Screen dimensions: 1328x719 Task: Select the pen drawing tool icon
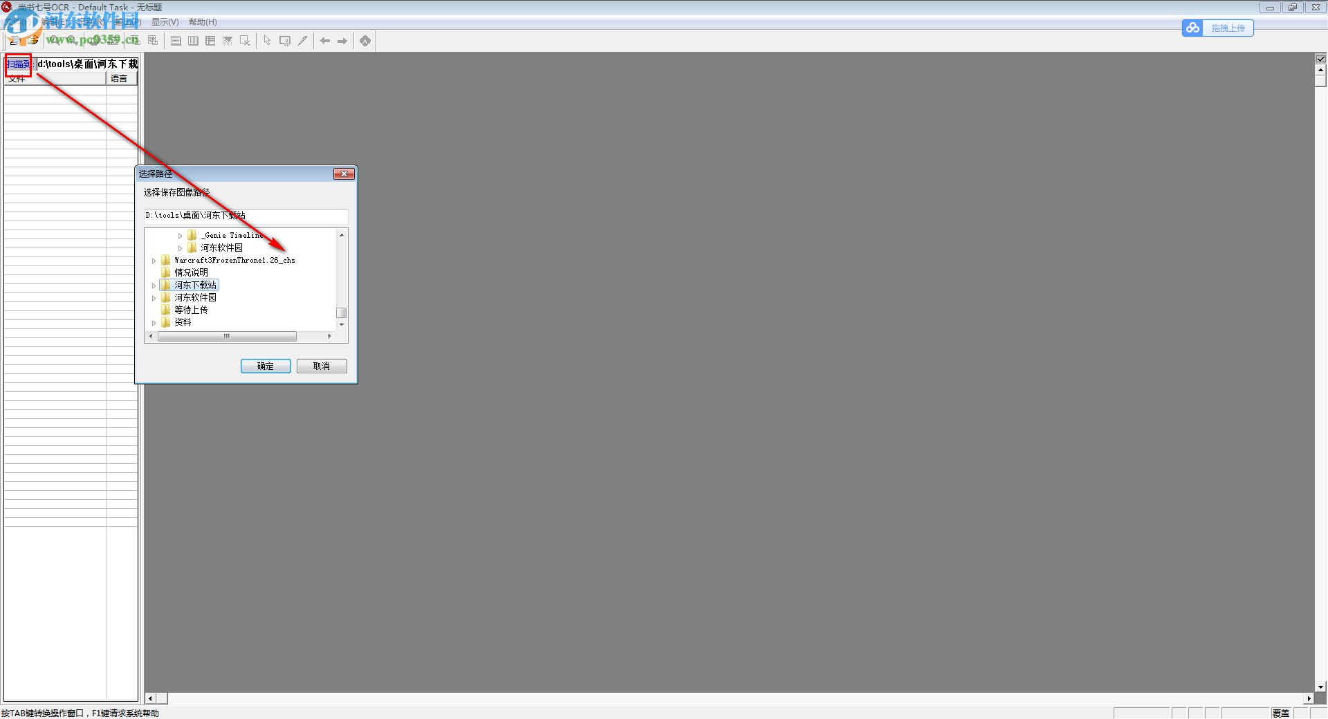click(302, 41)
